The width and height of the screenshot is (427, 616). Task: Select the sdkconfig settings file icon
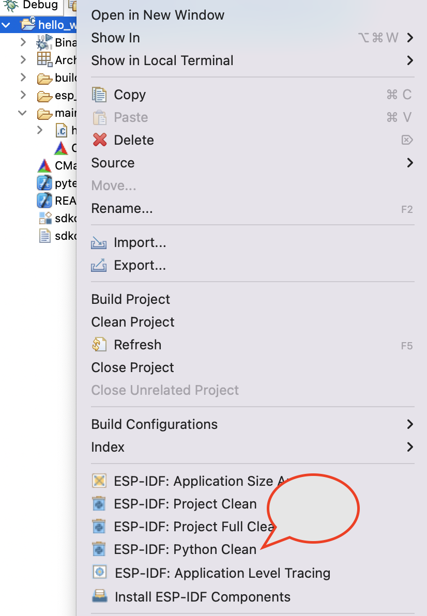[45, 218]
